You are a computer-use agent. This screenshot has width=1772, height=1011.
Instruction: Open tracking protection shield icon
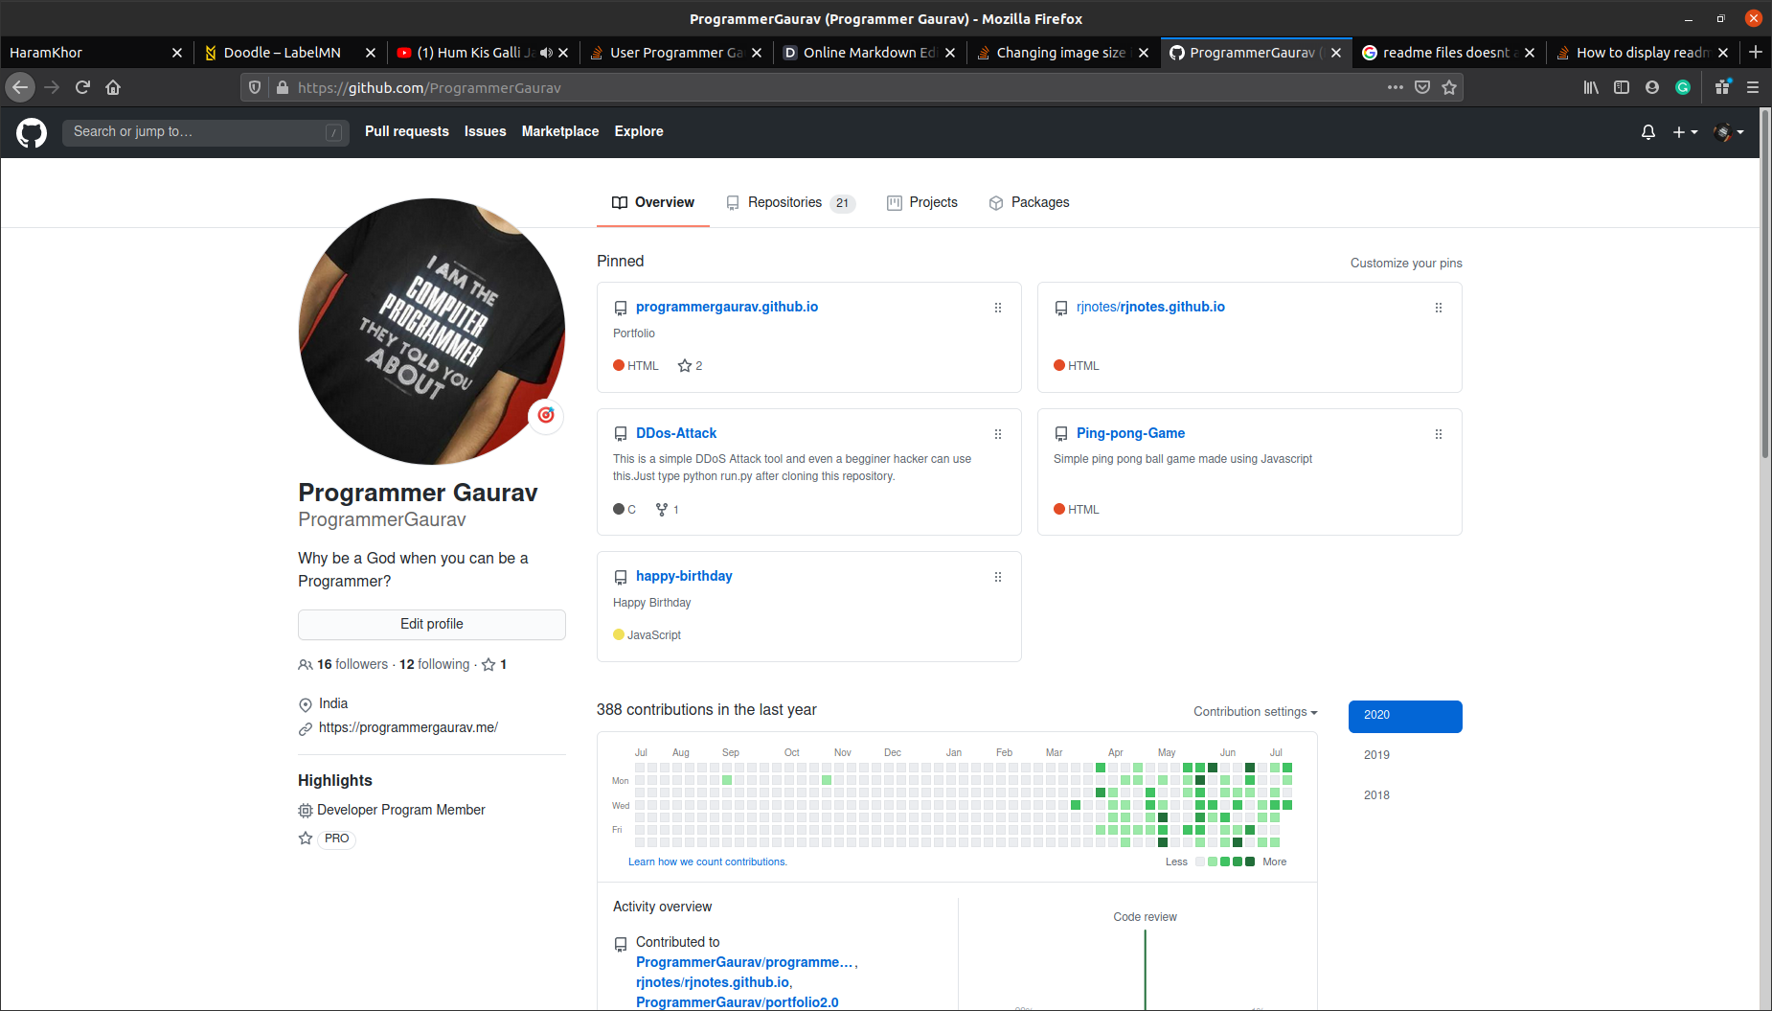(x=255, y=87)
